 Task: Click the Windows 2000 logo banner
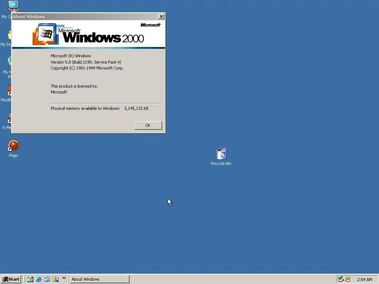pyautogui.click(x=88, y=34)
